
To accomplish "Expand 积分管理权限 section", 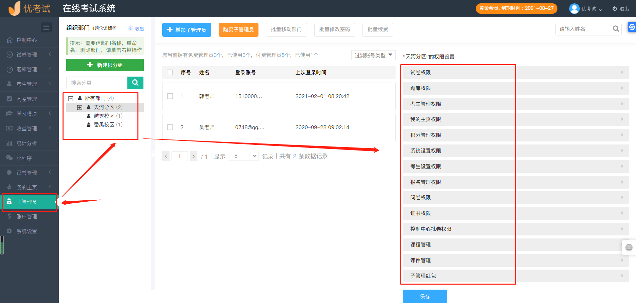I will [516, 135].
